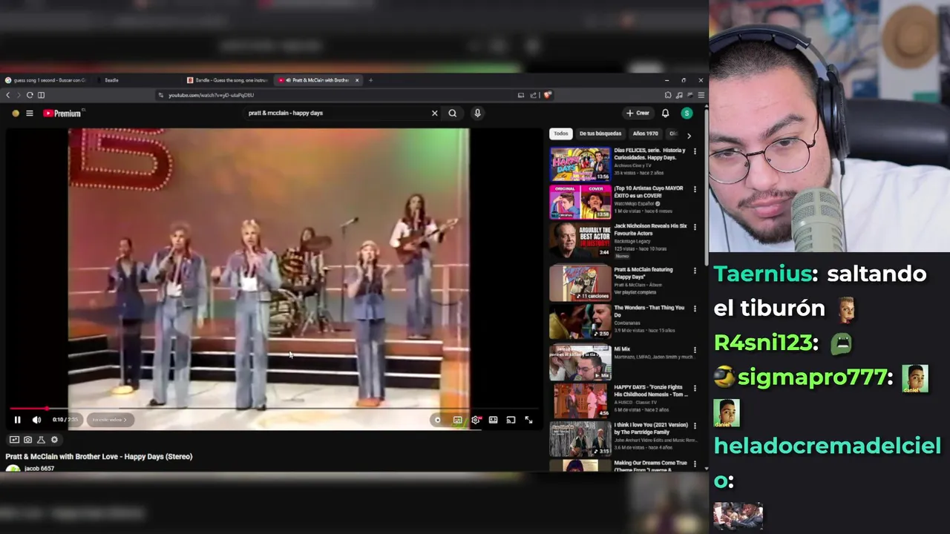Open YouTube hamburger guide menu
The width and height of the screenshot is (950, 534).
pos(30,113)
